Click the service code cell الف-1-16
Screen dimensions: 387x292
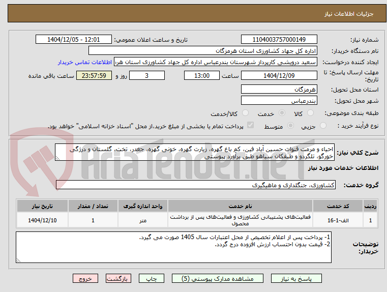tap(338, 220)
